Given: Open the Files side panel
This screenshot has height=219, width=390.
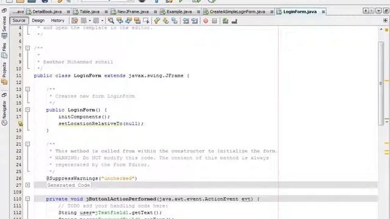Looking at the screenshot, I should (x=4, y=50).
